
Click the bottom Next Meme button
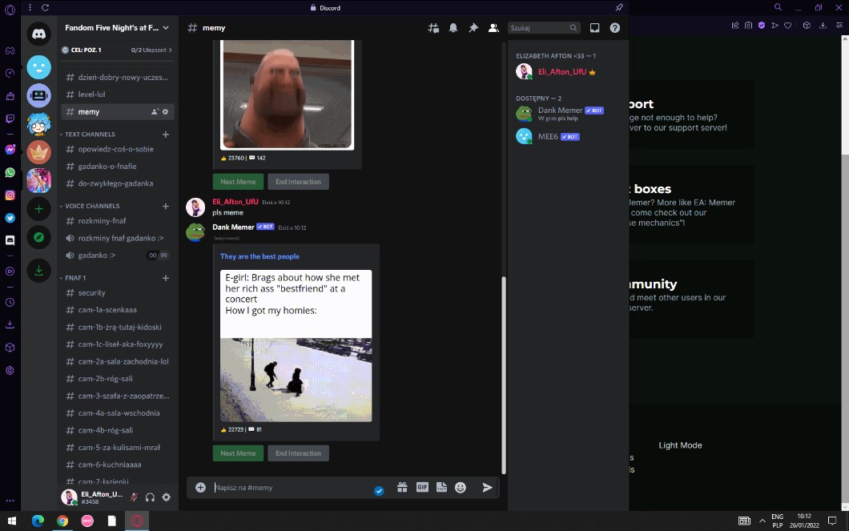[238, 453]
